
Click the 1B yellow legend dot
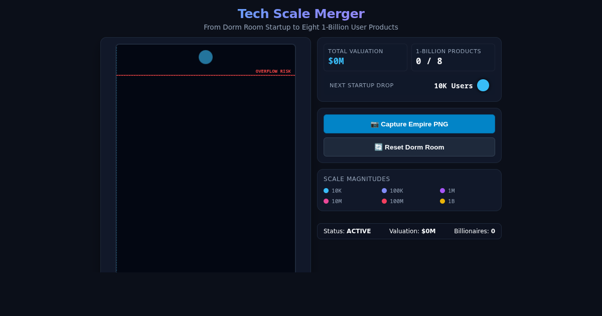pyautogui.click(x=442, y=201)
